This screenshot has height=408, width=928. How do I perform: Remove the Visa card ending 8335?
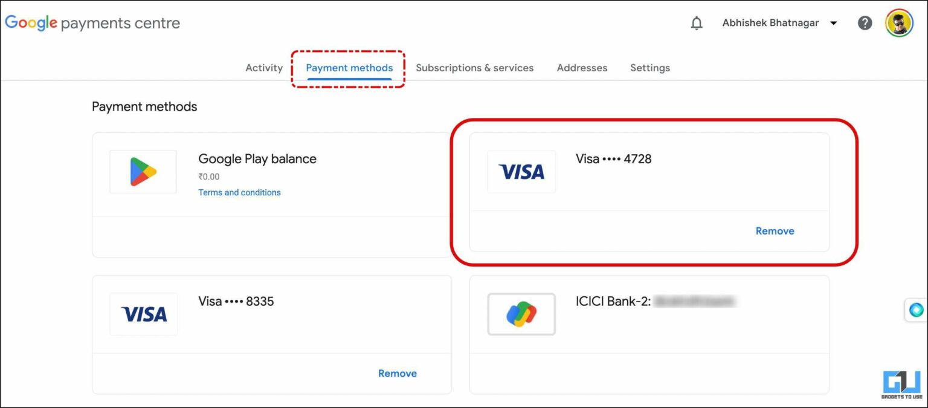click(x=398, y=373)
